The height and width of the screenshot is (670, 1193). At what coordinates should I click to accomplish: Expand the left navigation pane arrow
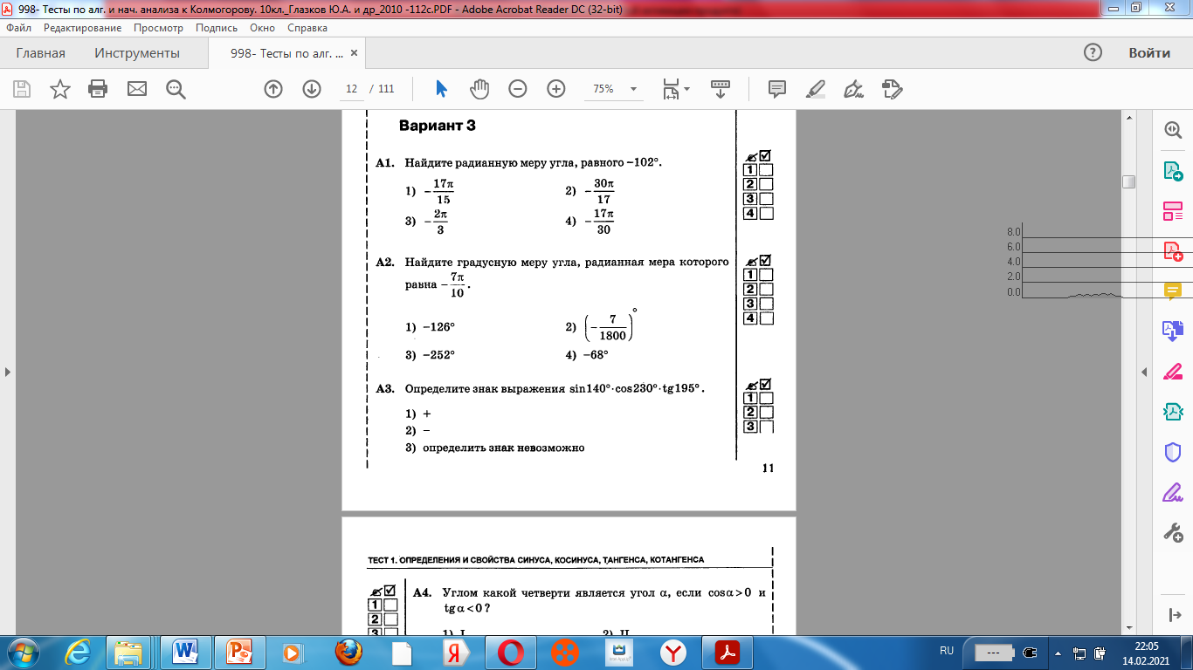(x=8, y=373)
